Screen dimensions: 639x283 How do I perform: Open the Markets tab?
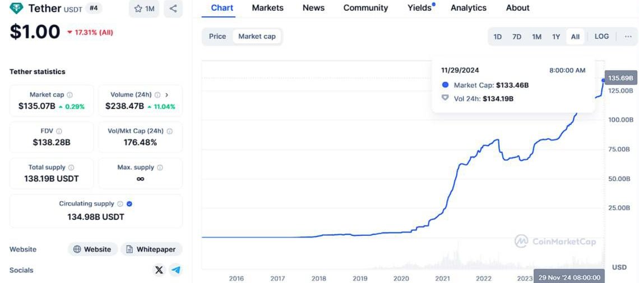click(268, 8)
